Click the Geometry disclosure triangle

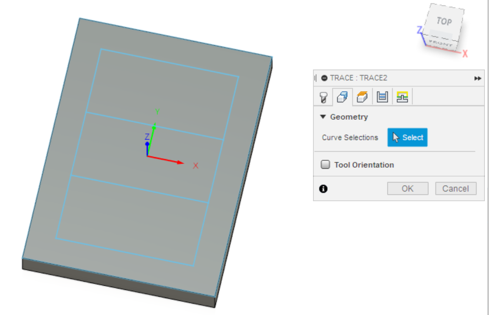tap(324, 117)
